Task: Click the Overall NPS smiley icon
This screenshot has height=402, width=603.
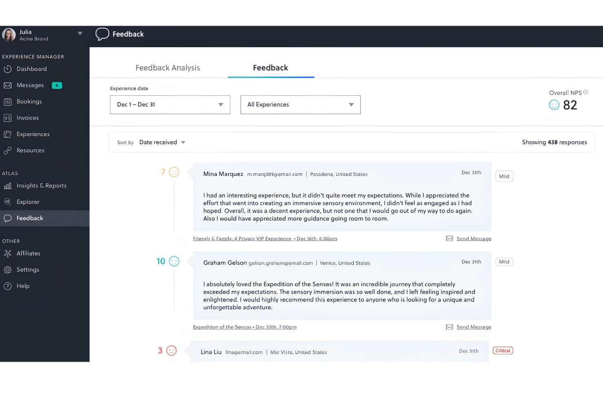Action: pos(554,105)
